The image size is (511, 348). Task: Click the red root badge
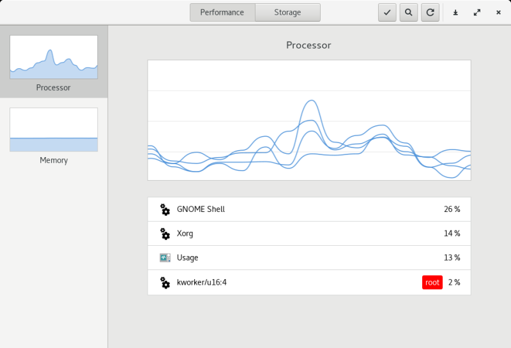(x=432, y=282)
